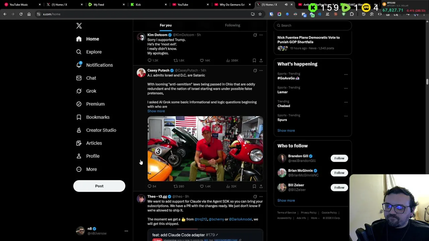The width and height of the screenshot is (429, 241).
Task: Bookmark this page with star icon
Action: point(260,14)
